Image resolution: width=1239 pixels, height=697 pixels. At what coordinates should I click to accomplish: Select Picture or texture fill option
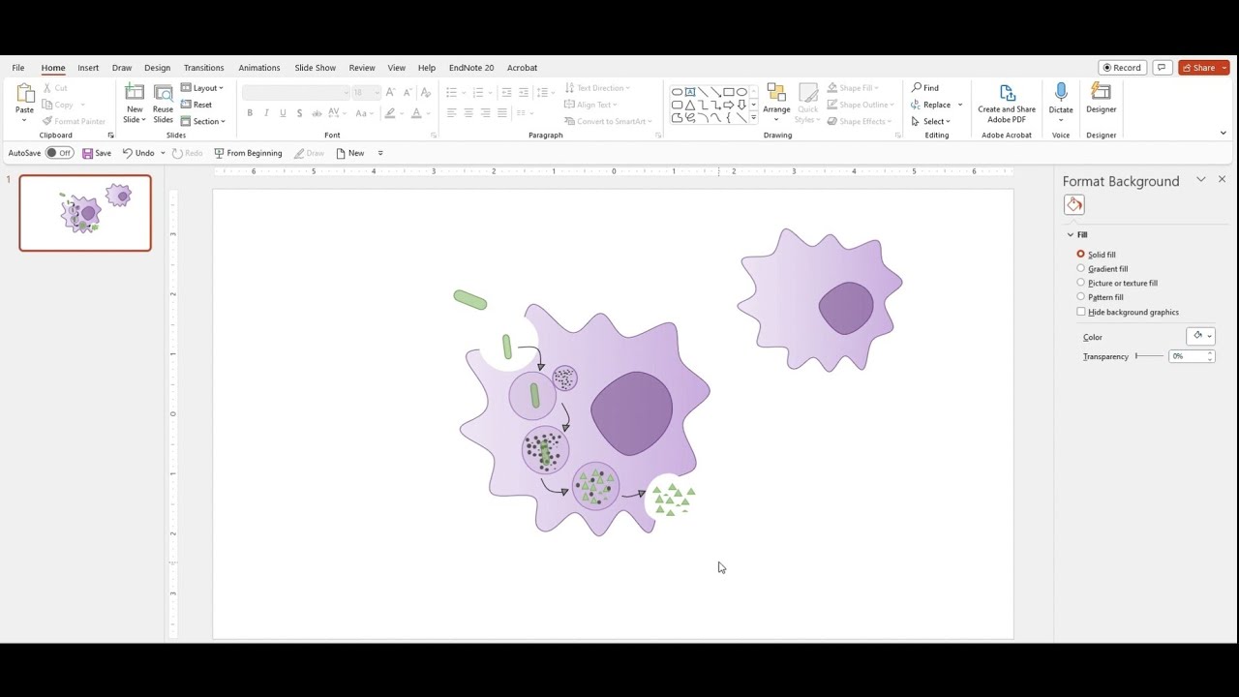[x=1081, y=283]
